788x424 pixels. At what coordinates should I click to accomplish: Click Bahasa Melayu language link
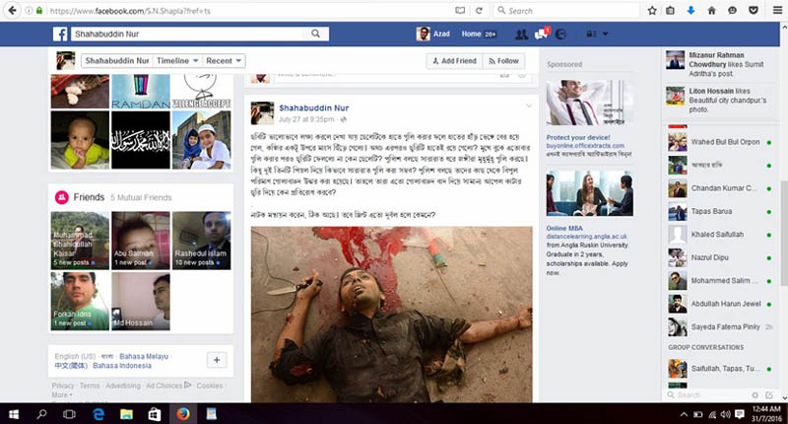[x=145, y=355]
